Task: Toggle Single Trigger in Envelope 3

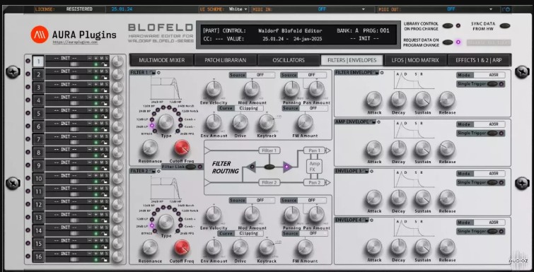Action: click(492, 182)
